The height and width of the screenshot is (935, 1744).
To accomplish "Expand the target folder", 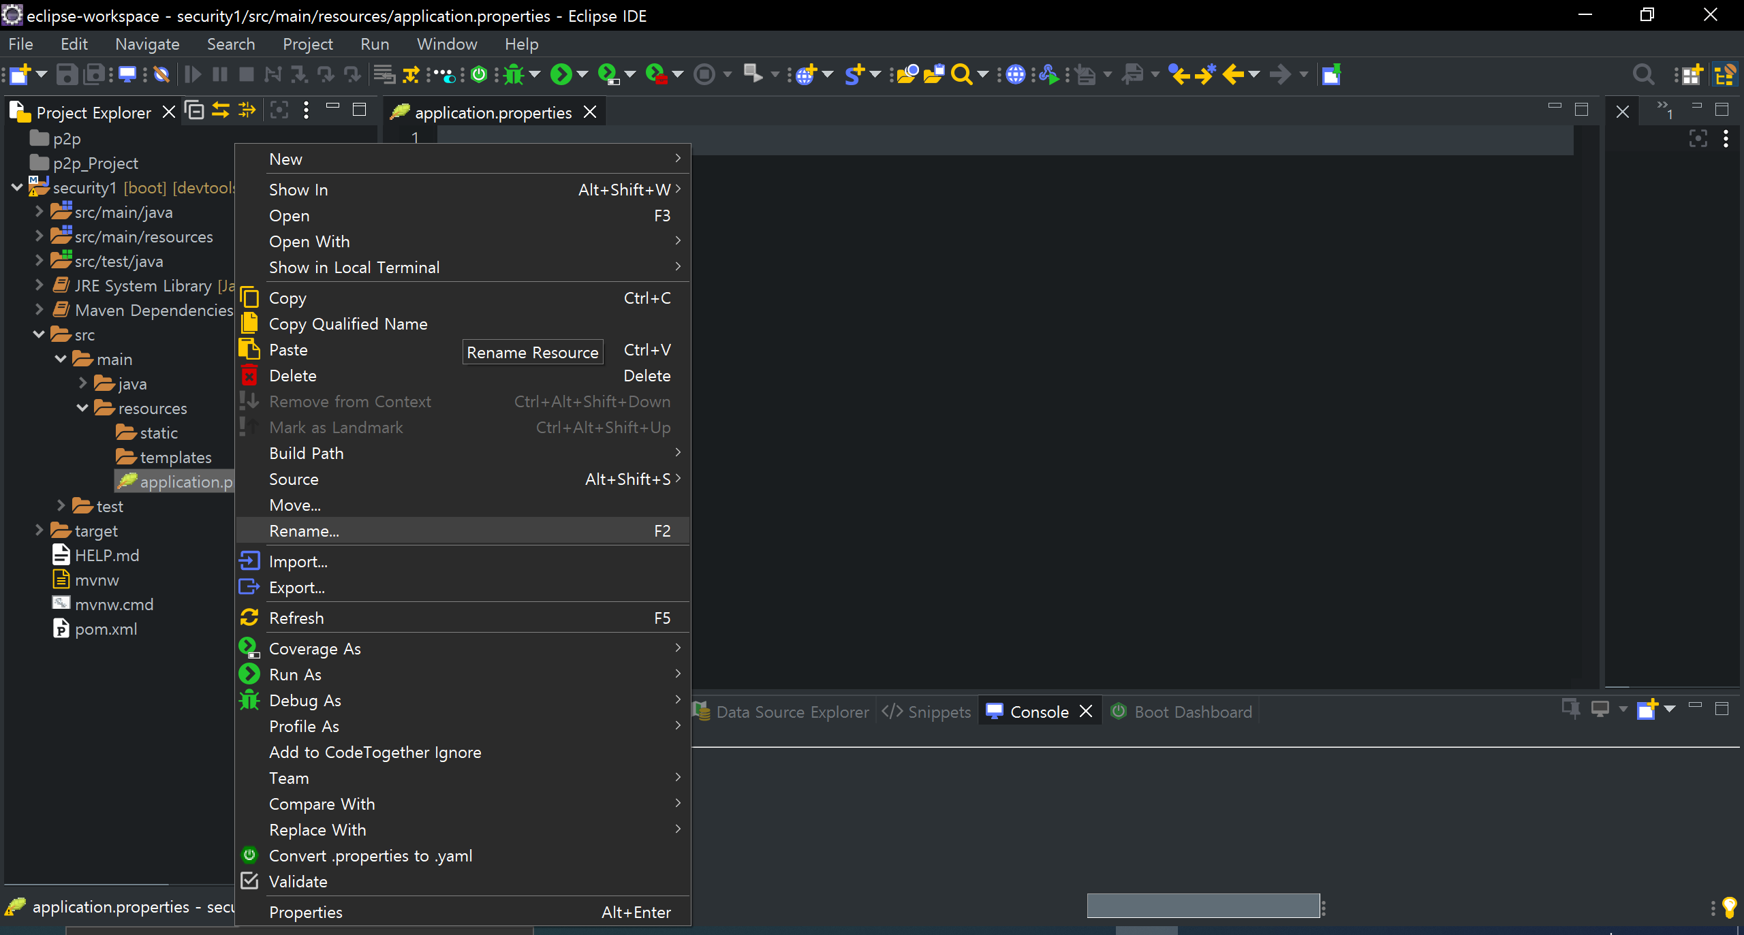I will (x=39, y=530).
